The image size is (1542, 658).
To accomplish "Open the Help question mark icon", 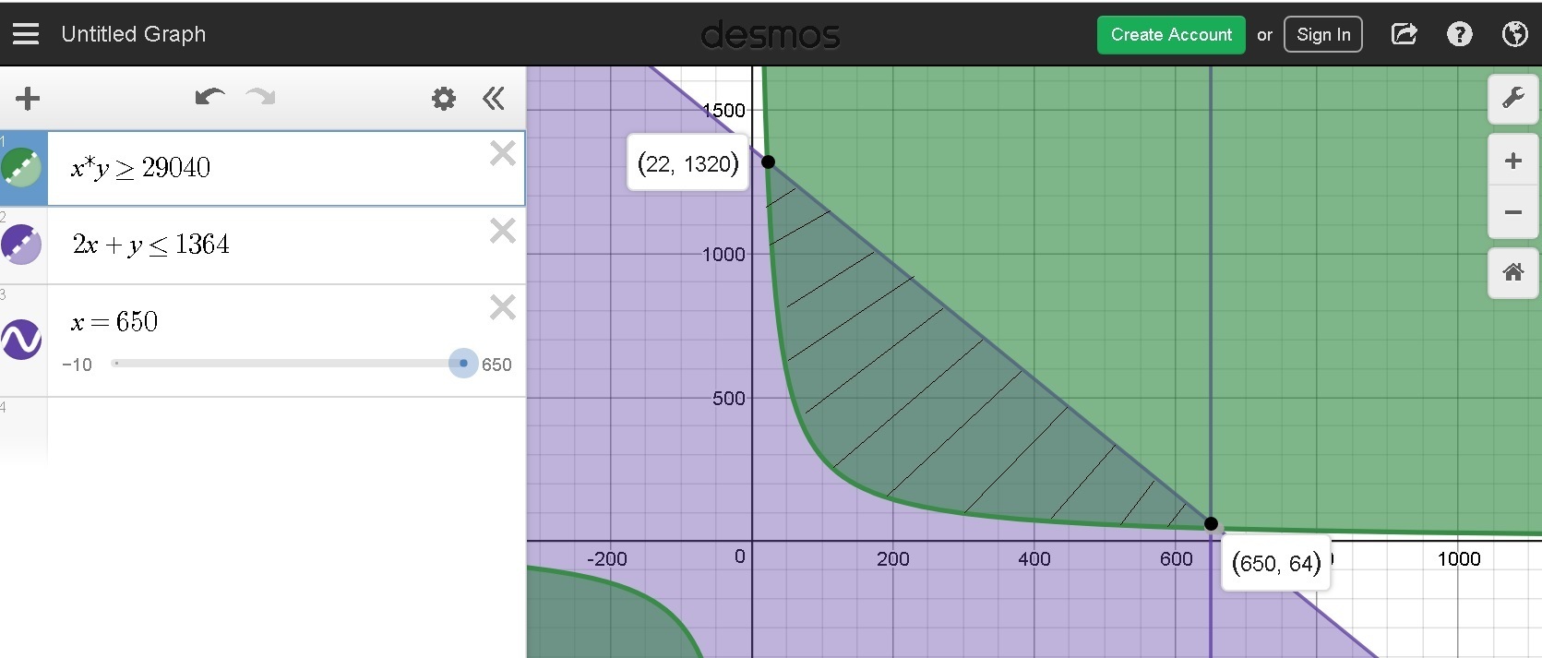I will coord(1459,34).
